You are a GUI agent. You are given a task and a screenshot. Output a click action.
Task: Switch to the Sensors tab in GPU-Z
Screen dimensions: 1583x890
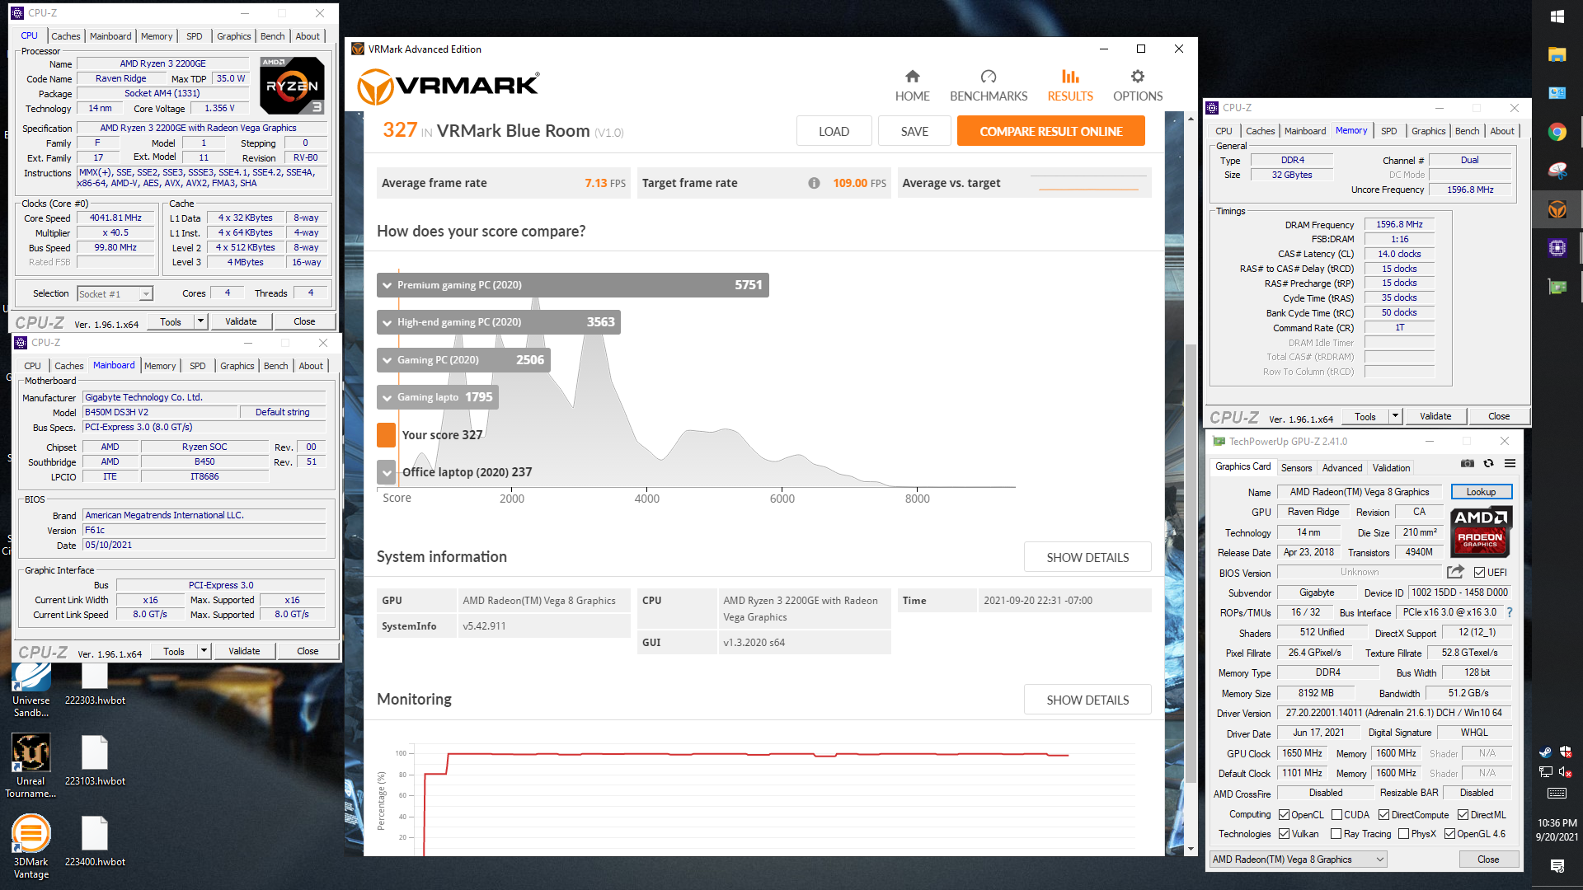1296,467
